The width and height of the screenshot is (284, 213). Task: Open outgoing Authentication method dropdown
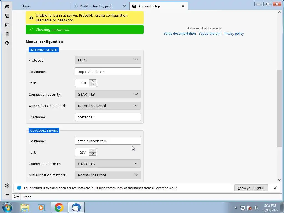pyautogui.click(x=108, y=175)
